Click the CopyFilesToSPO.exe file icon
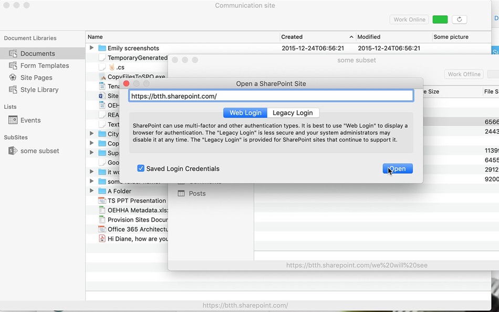 point(102,77)
